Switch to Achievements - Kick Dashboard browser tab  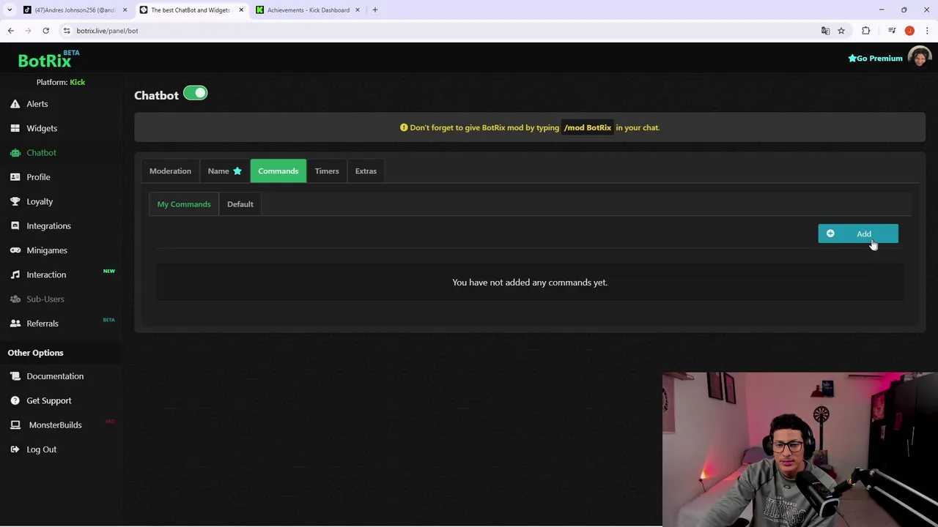click(308, 10)
